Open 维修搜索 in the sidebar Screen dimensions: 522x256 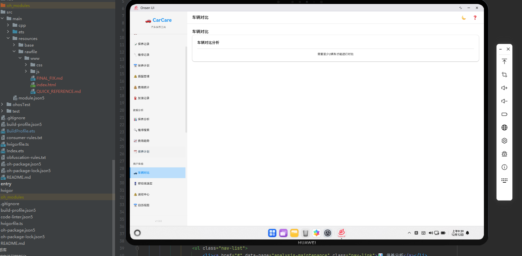pos(158,130)
